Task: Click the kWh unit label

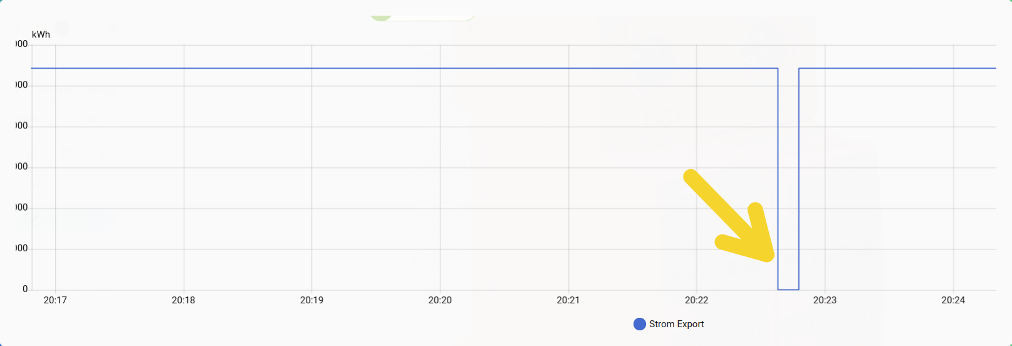Action: (41, 34)
